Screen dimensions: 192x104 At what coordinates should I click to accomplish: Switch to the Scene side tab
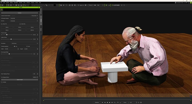click(41, 29)
